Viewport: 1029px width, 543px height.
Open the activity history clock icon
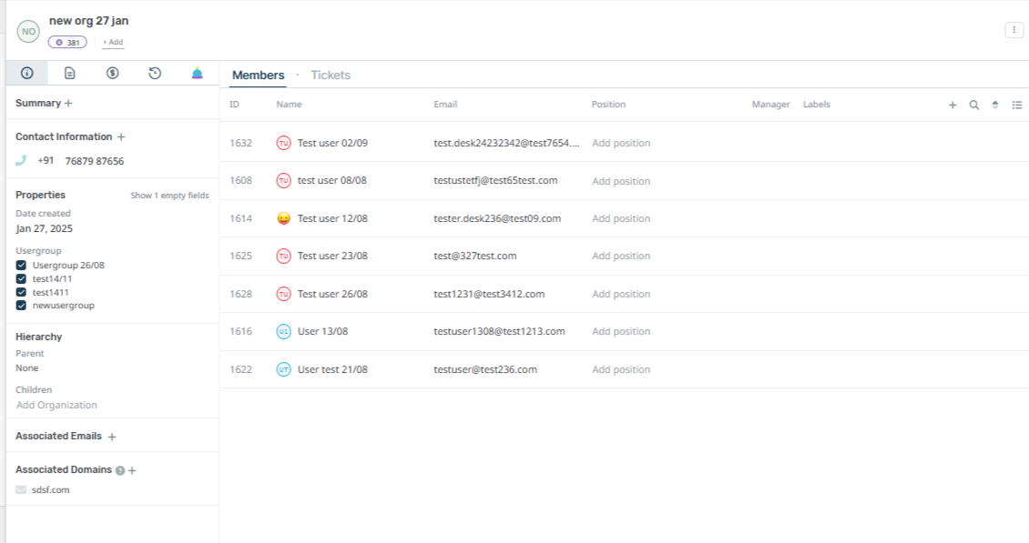[155, 73]
